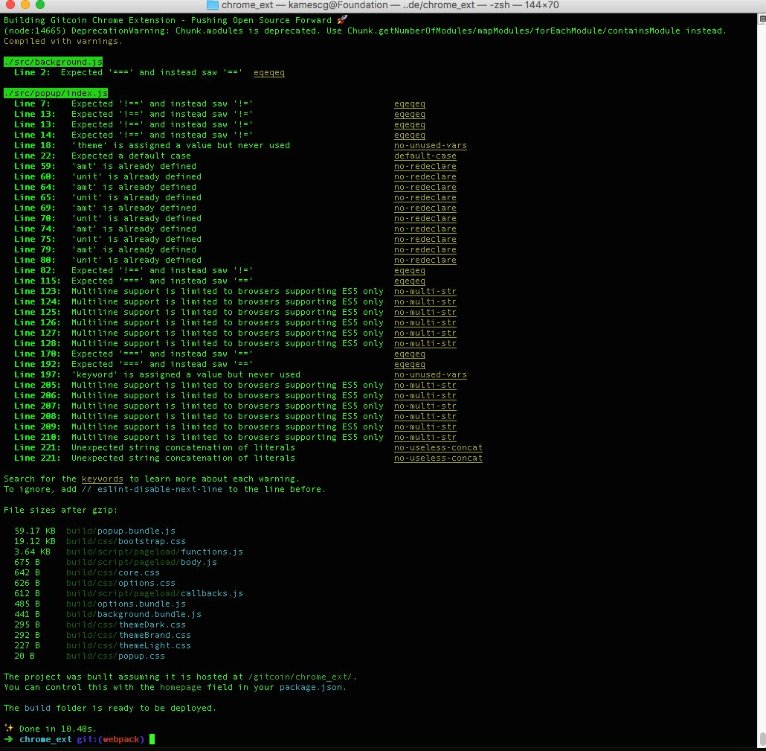
Task: Click the 'package.json' text
Action: pos(311,688)
